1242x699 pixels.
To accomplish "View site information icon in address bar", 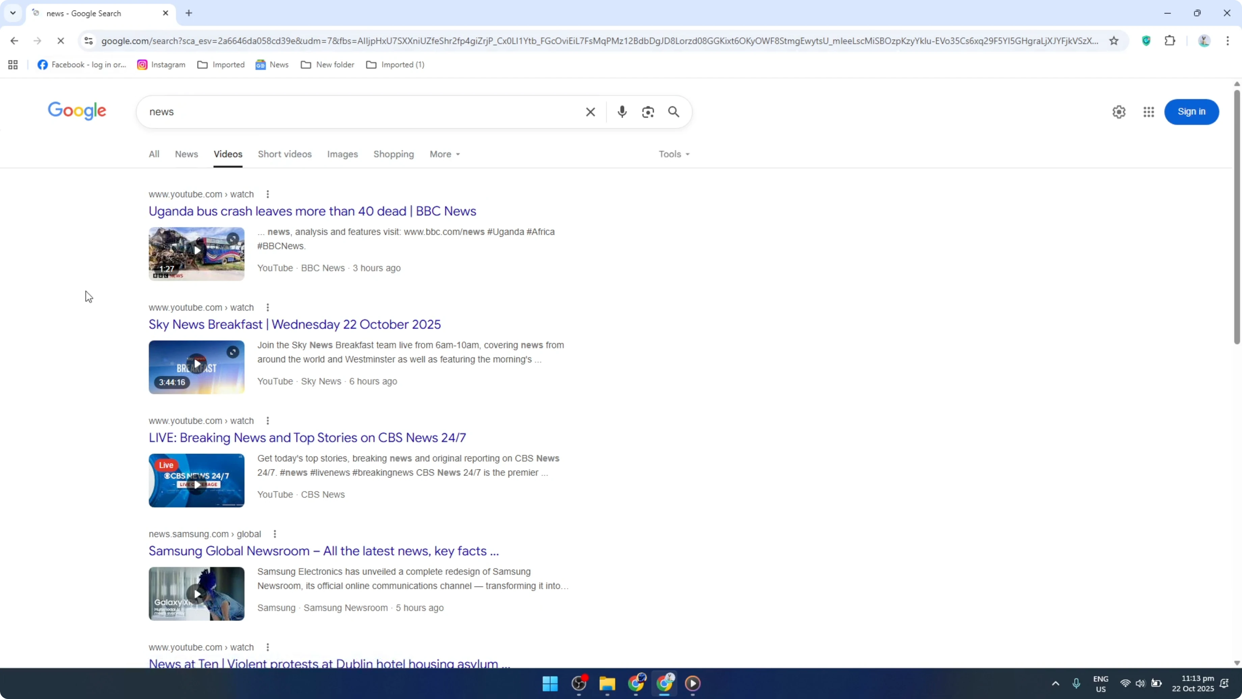I will coord(88,41).
